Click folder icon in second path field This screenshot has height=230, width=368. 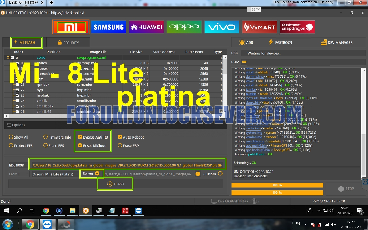pos(189,174)
